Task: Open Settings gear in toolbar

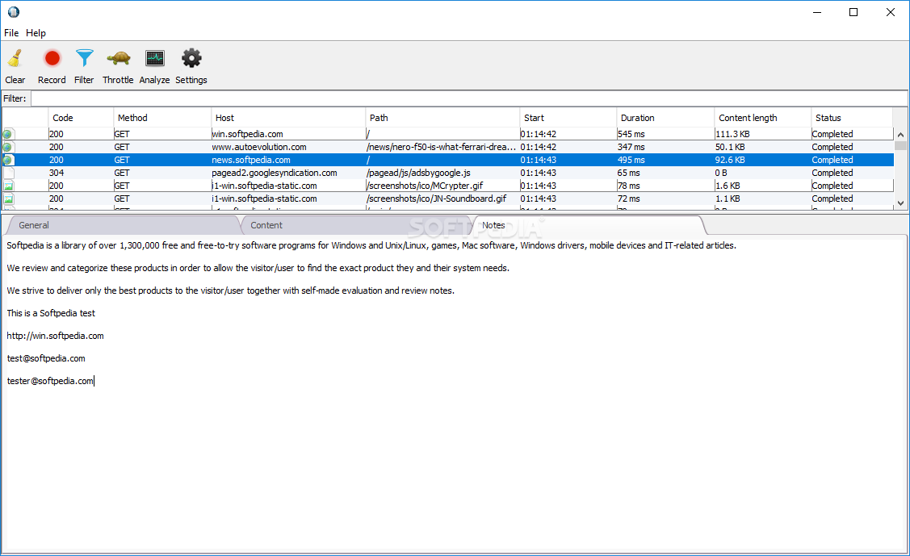Action: (x=191, y=59)
